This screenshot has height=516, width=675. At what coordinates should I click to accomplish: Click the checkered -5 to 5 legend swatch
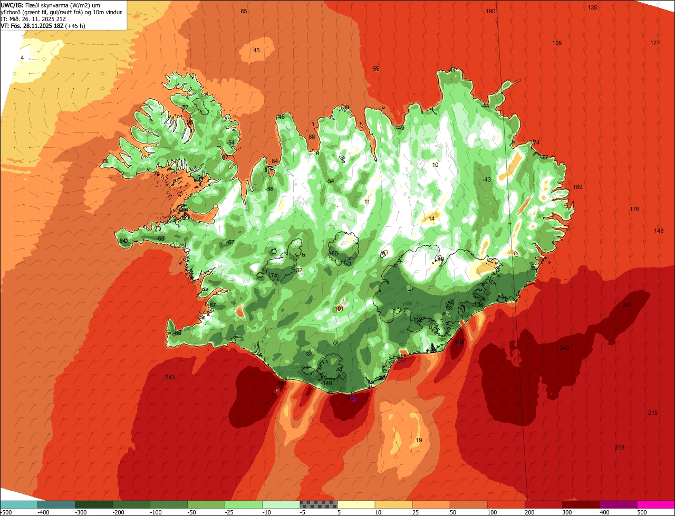click(318, 504)
